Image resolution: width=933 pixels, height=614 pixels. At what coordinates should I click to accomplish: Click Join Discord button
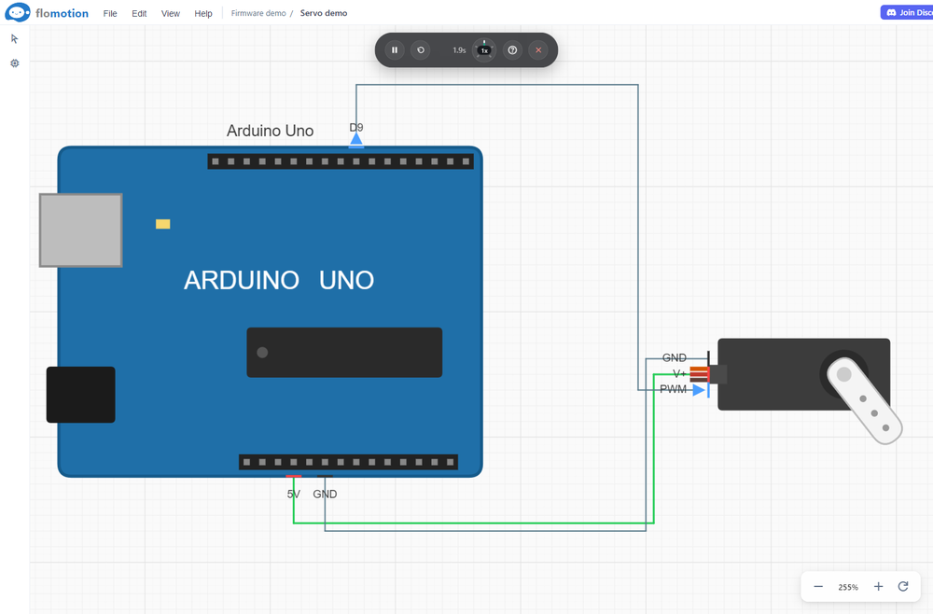[907, 12]
